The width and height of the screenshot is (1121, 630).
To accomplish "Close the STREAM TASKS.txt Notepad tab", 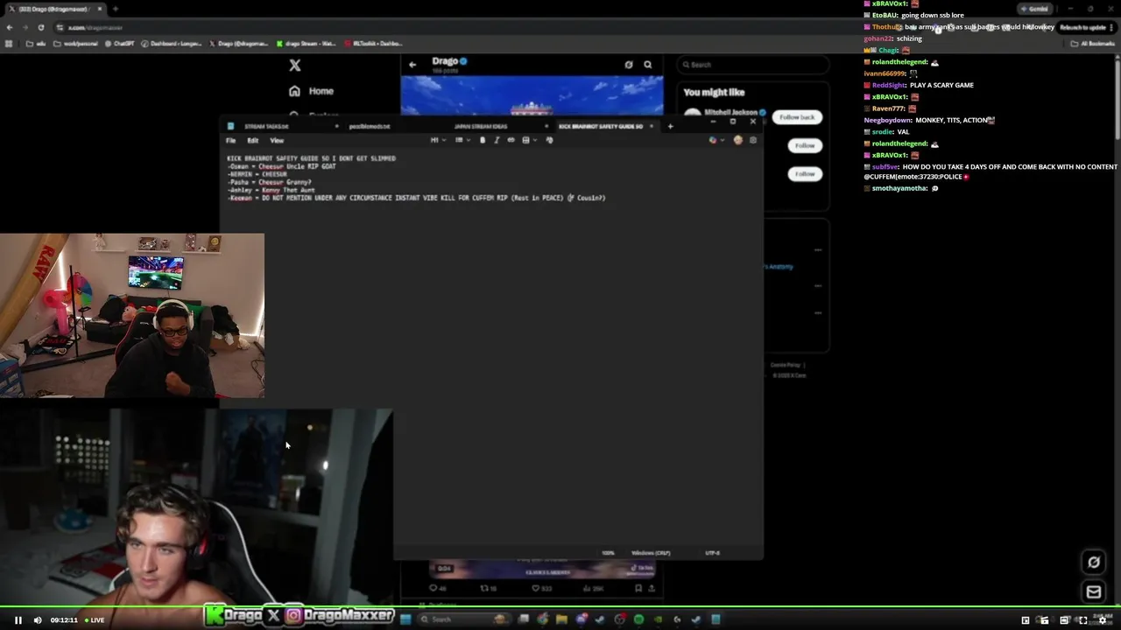I will click(x=336, y=126).
